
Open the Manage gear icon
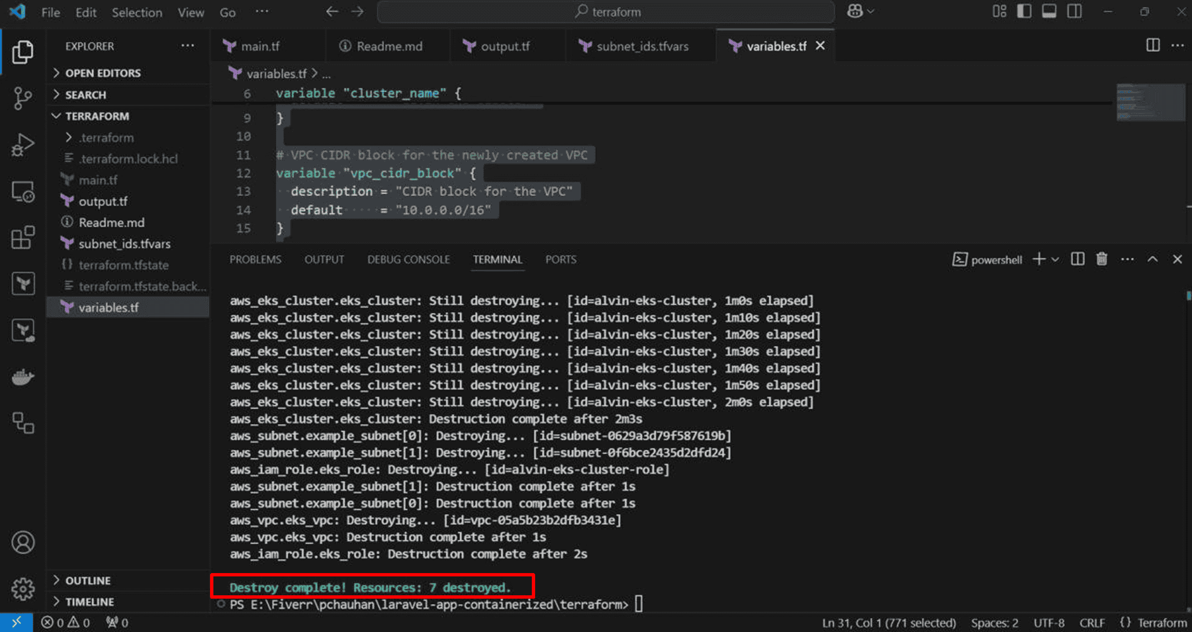[x=23, y=589]
